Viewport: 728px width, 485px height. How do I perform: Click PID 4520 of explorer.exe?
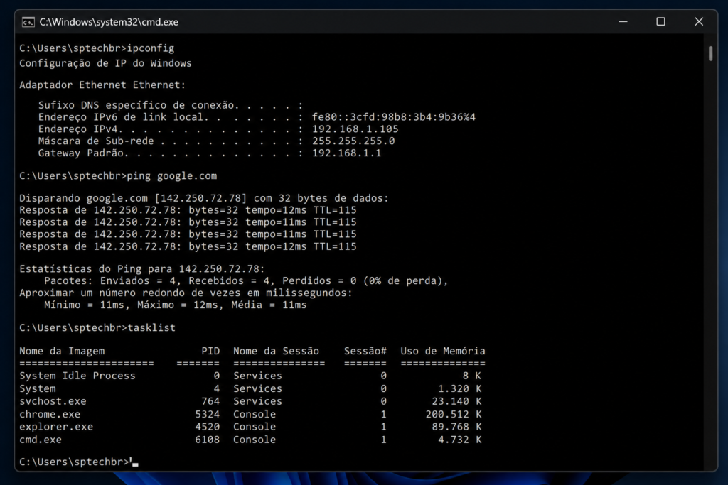(207, 427)
